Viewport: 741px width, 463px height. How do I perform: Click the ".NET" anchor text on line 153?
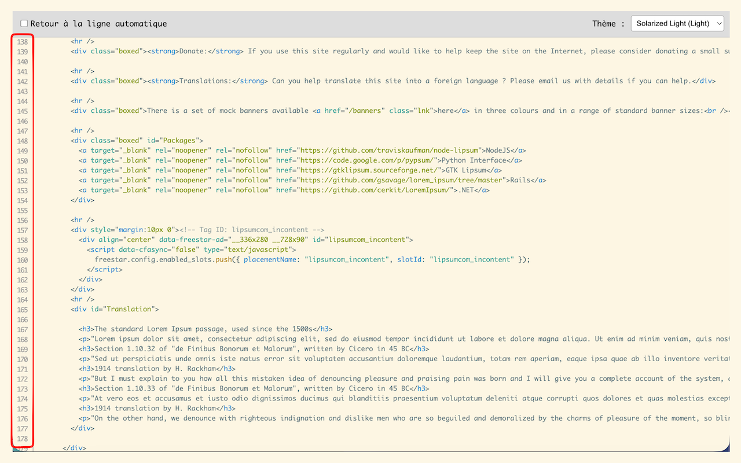(466, 190)
